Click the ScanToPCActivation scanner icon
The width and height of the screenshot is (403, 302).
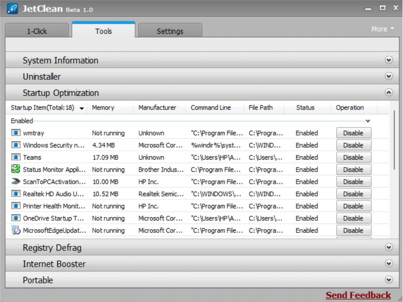coord(16,181)
